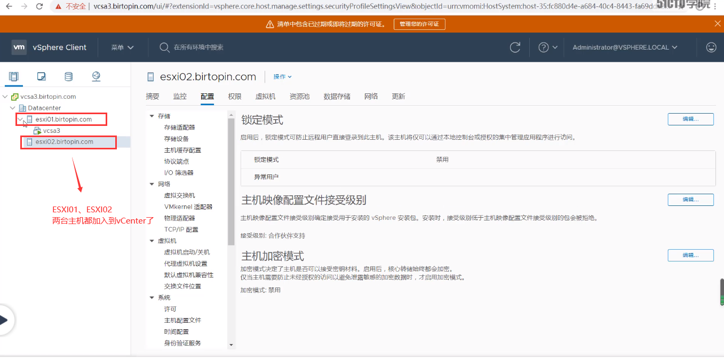Switch to the 配置 tab
Screen dimensions: 724x358
coord(207,97)
